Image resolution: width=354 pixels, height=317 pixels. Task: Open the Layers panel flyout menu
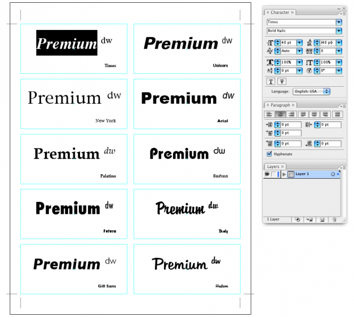[343, 168]
